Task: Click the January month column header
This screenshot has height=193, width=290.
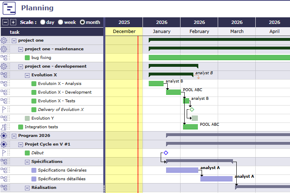Action: point(162,31)
